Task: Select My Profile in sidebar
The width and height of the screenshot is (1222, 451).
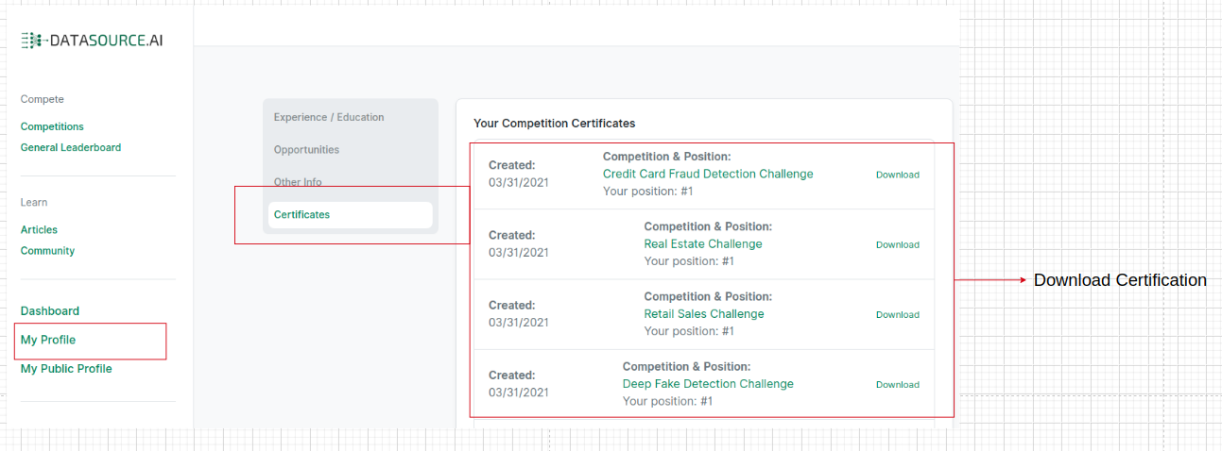Action: coord(48,340)
